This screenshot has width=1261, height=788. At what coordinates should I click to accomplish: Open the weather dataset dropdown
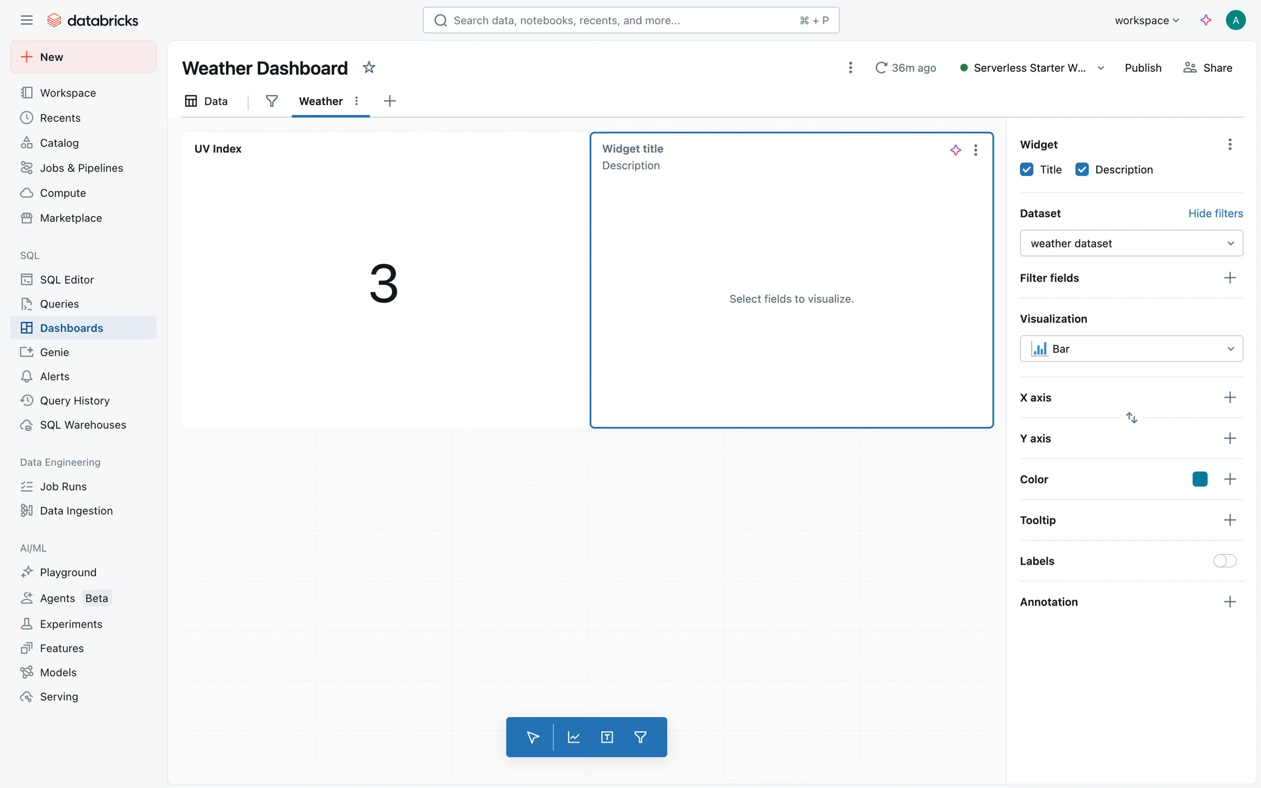click(1131, 244)
